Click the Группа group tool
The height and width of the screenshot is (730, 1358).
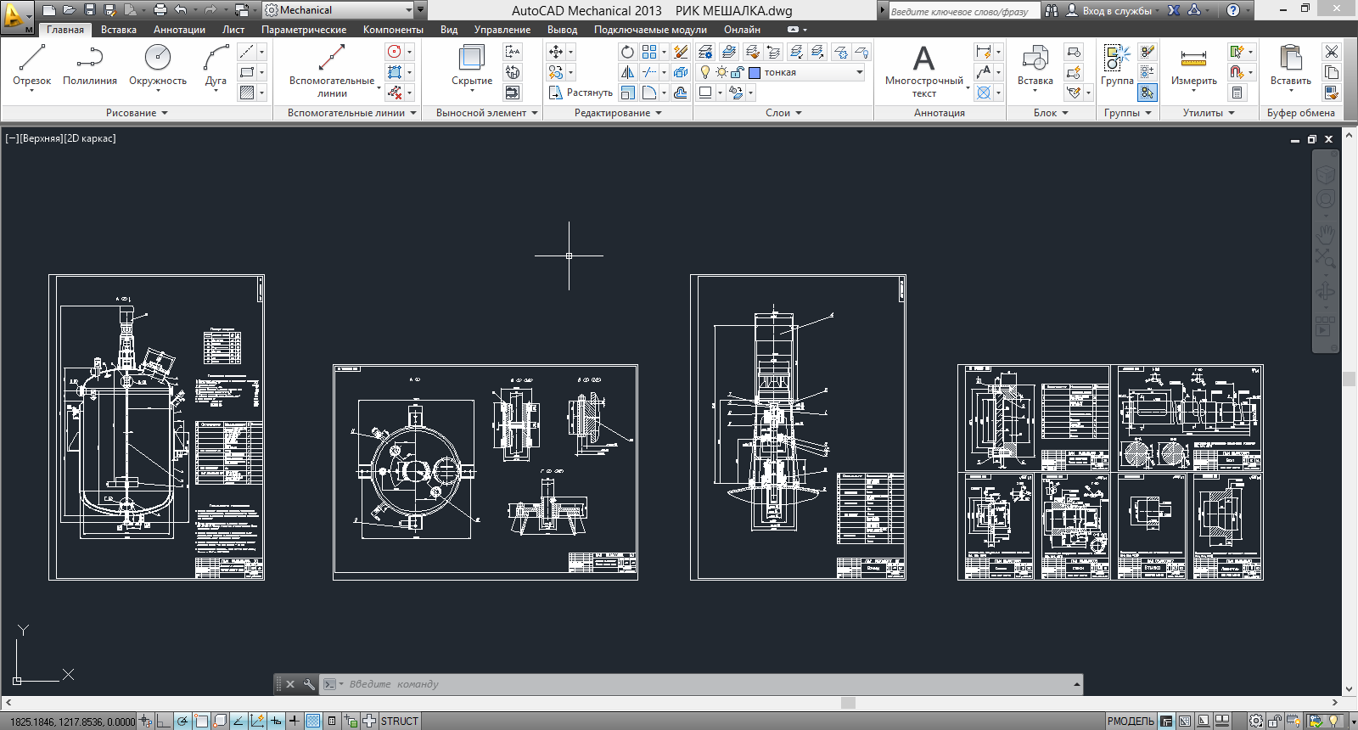tap(1117, 65)
